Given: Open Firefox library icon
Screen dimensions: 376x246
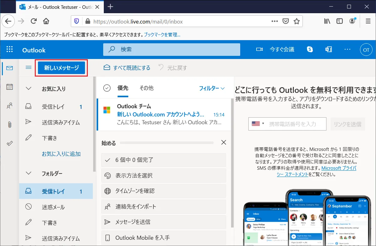Looking at the screenshot, I should tap(327, 21).
